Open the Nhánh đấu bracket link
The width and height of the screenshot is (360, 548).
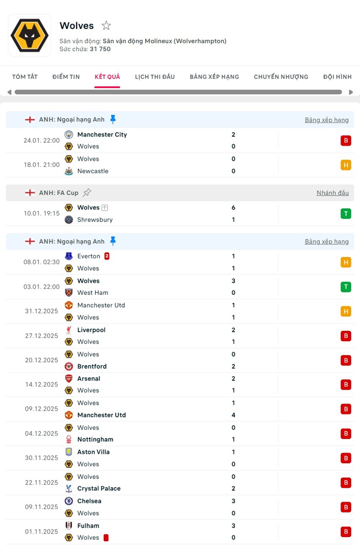point(332,193)
